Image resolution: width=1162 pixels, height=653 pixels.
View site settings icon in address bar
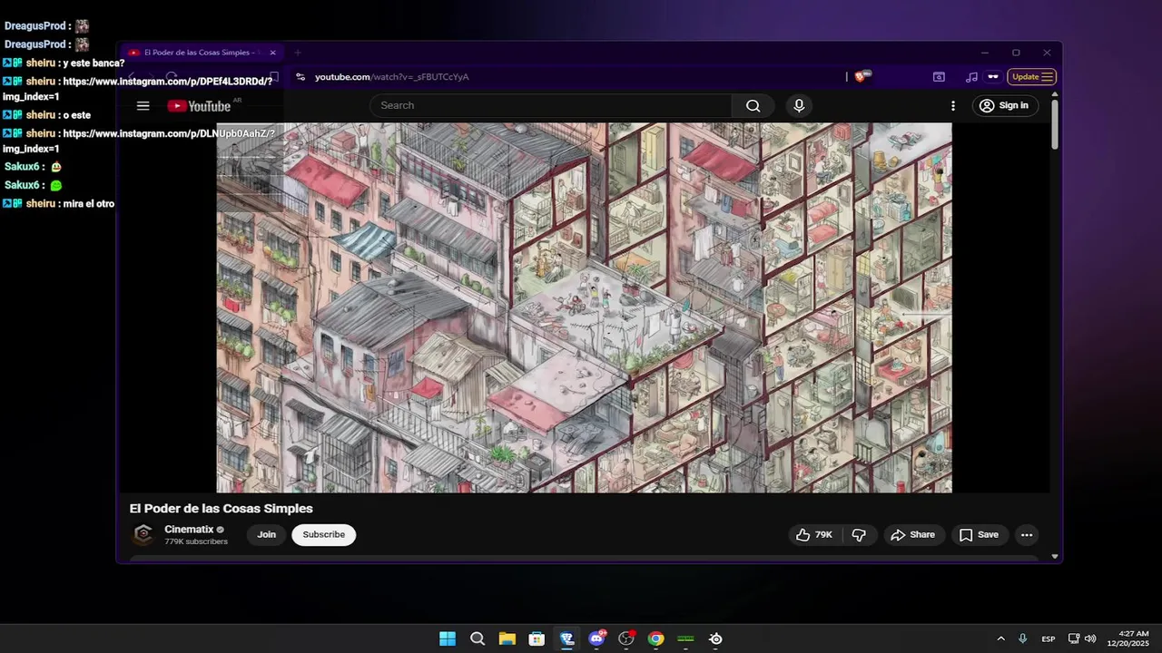click(300, 77)
